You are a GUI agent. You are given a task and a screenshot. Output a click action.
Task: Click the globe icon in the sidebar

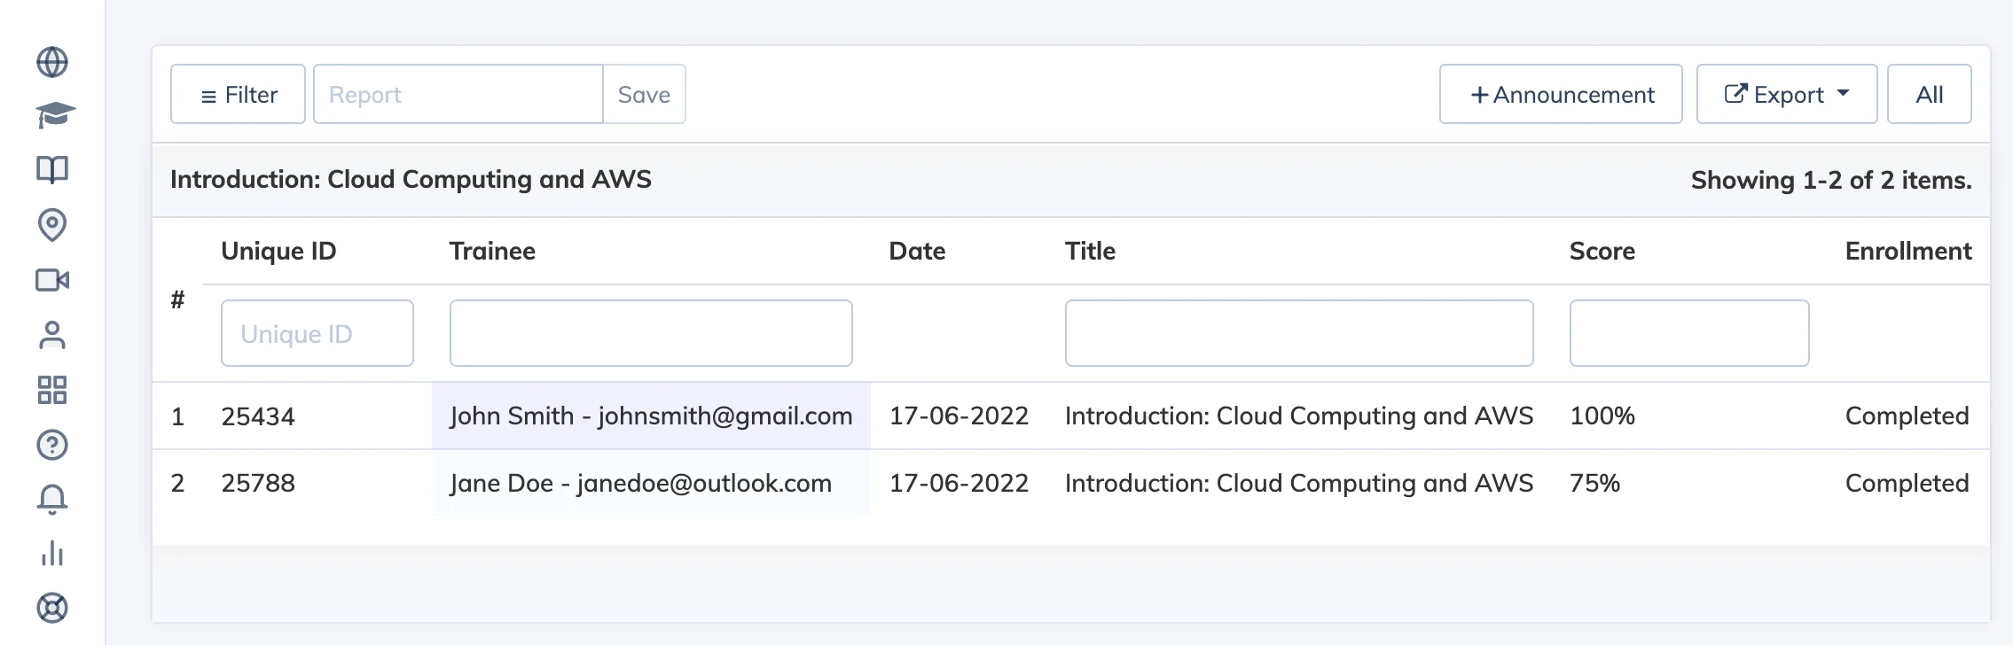(x=52, y=62)
